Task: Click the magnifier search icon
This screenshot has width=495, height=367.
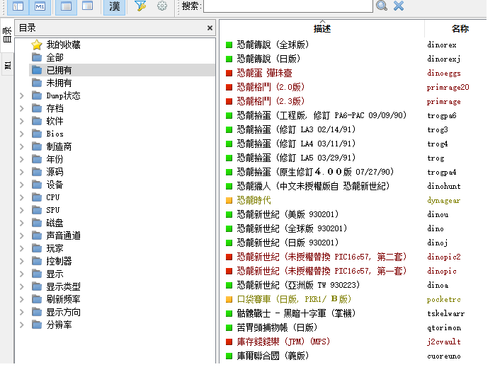Action: point(382,6)
